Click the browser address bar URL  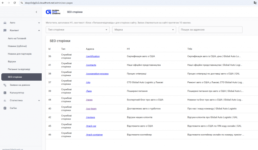pyautogui.click(x=49, y=3)
